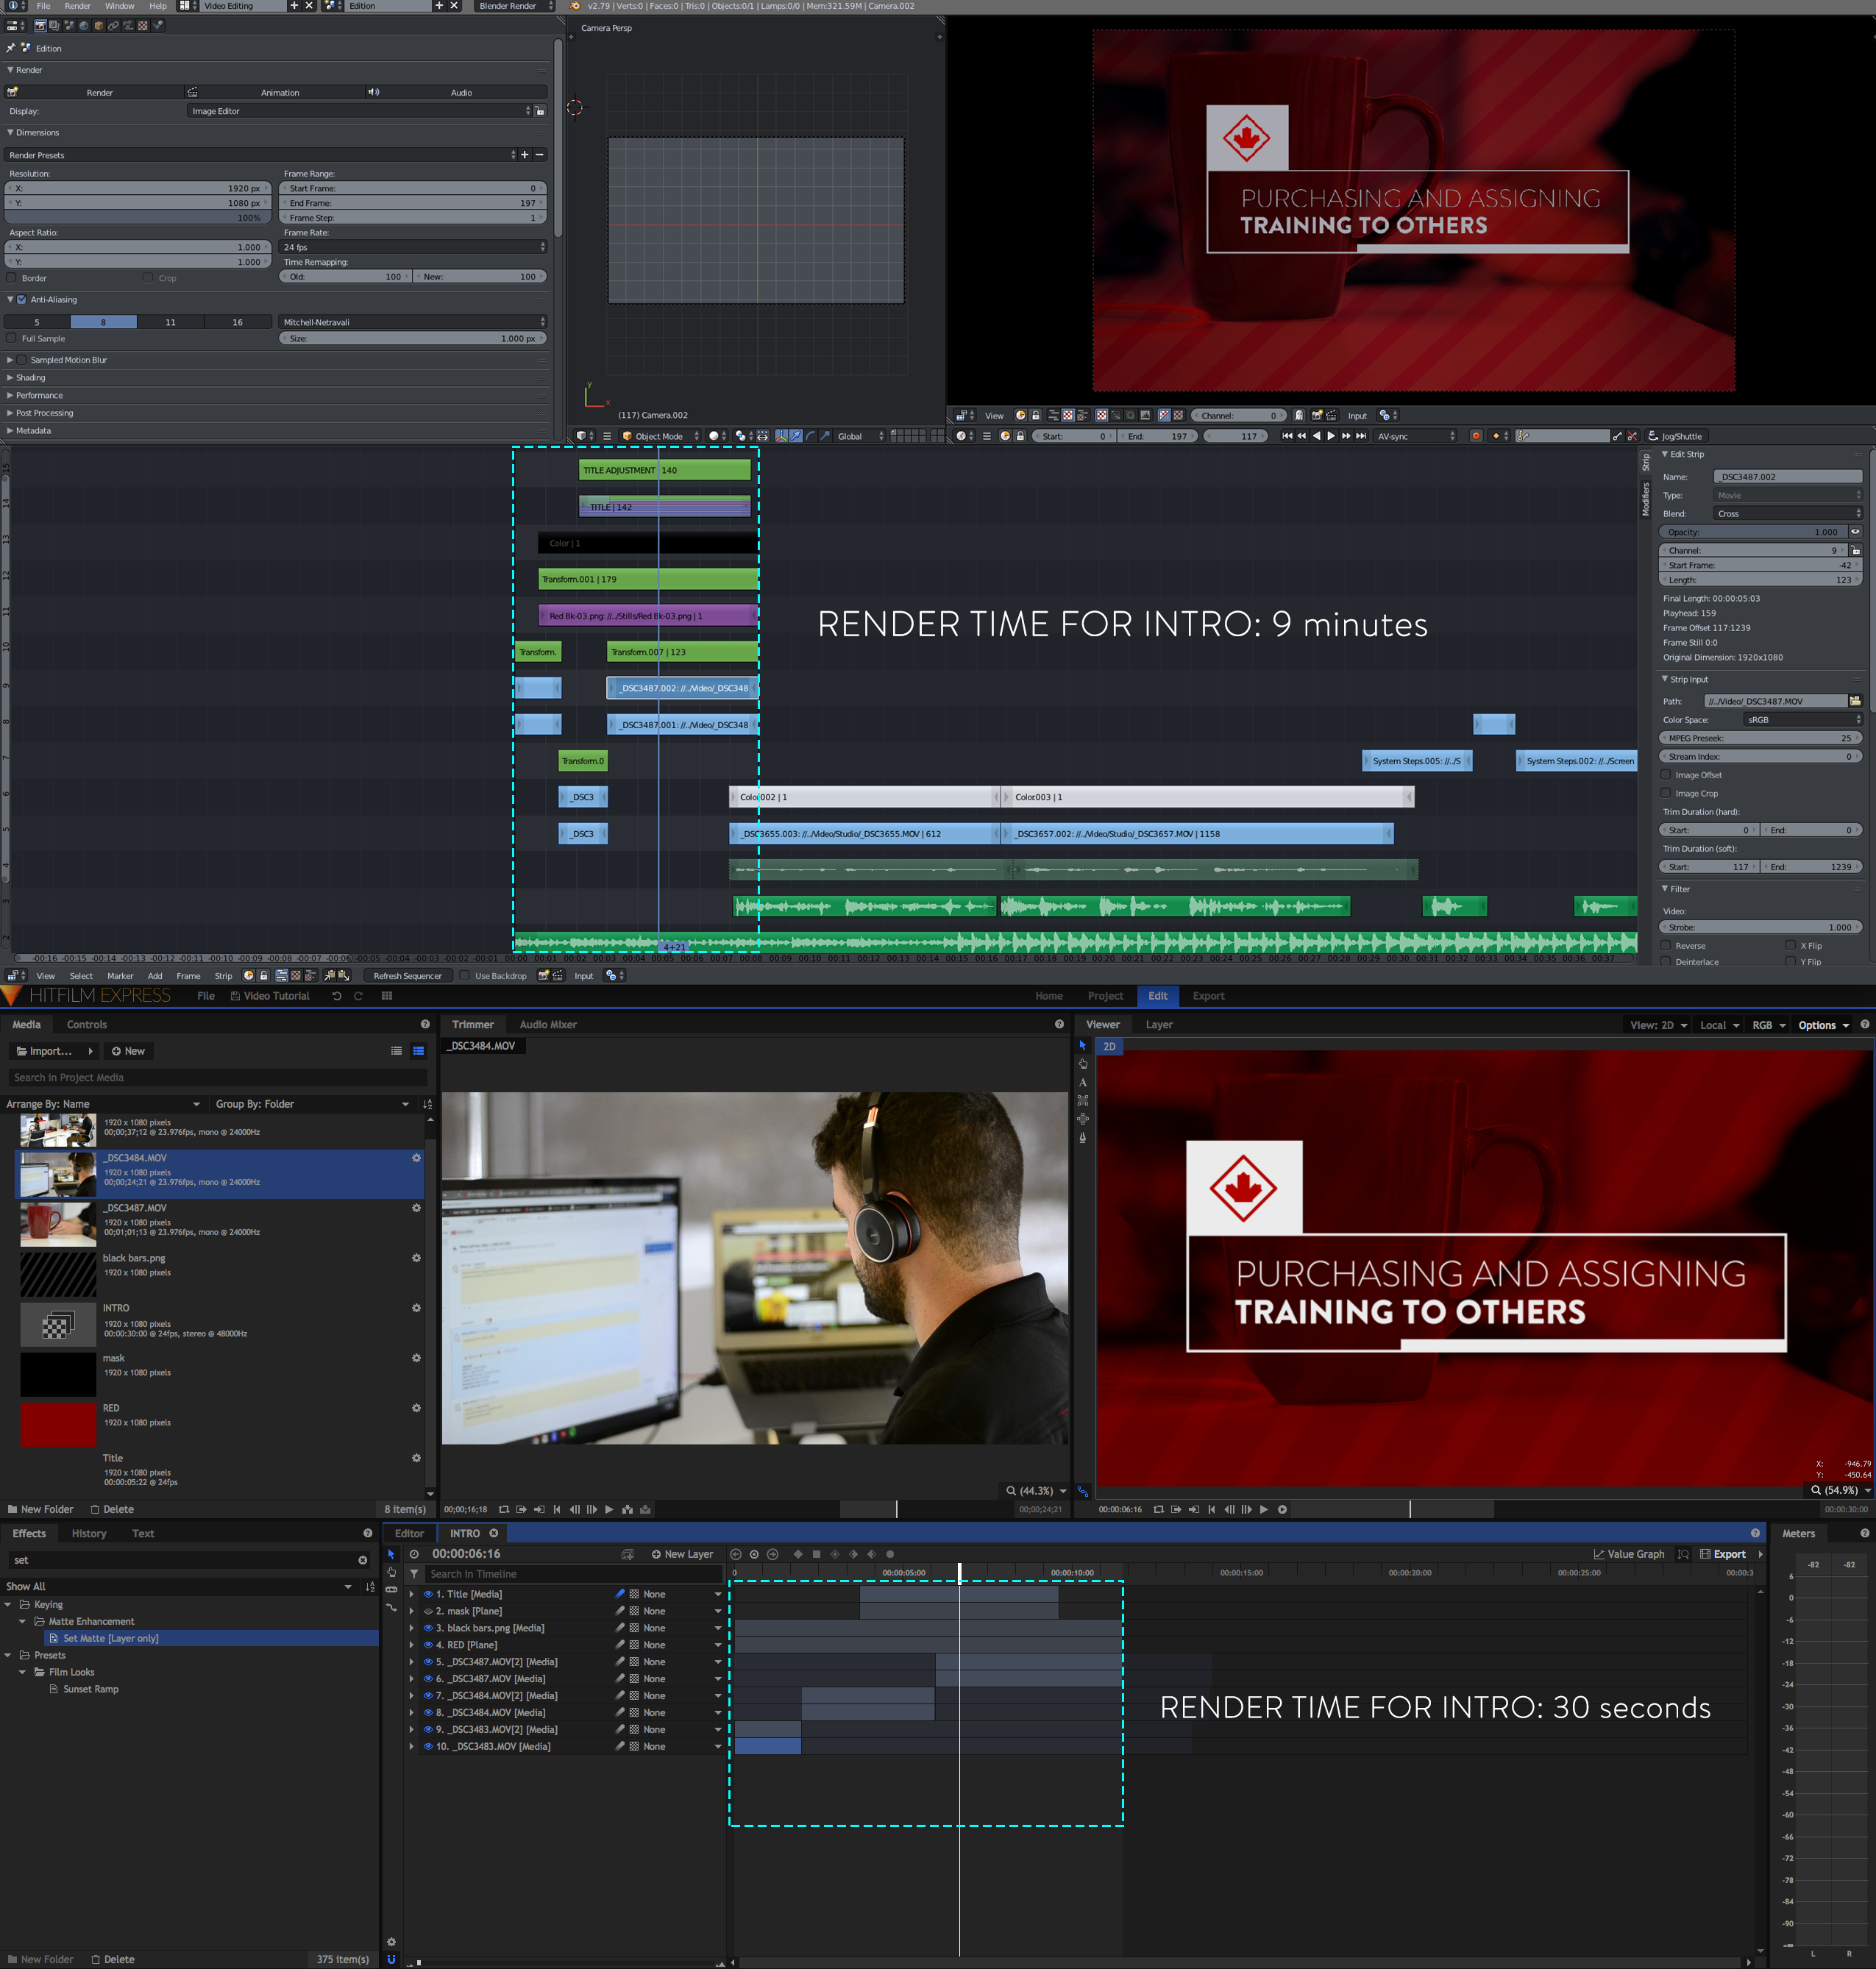1876x1969 pixels.
Task: Expand the 5. _DSC3487.MOV[2] layer row
Action: [x=411, y=1662]
